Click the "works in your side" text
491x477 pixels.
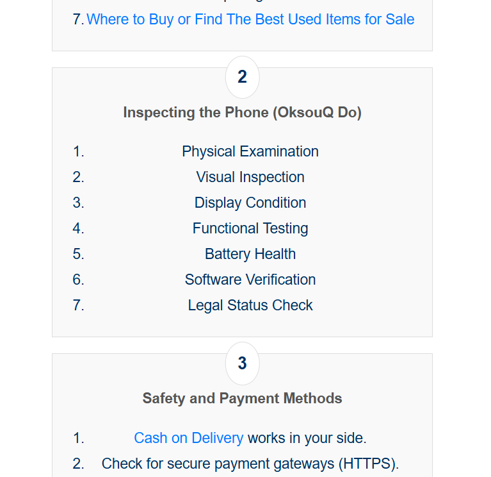pyautogui.click(x=307, y=438)
